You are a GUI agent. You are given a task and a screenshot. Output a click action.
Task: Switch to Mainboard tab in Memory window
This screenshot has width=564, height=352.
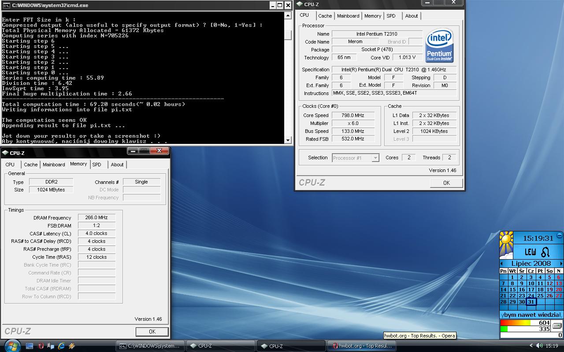[x=54, y=165]
